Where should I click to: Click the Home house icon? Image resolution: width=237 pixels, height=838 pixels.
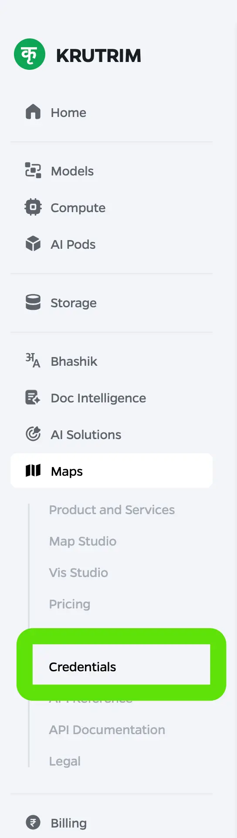click(x=33, y=112)
